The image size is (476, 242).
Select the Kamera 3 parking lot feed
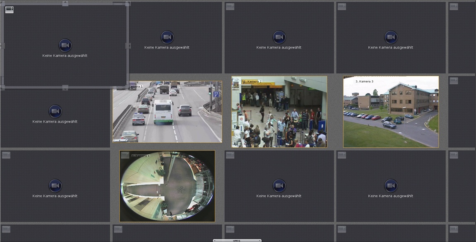click(x=391, y=112)
